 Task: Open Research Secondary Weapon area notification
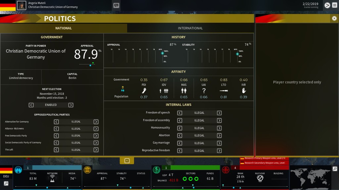click(x=264, y=163)
